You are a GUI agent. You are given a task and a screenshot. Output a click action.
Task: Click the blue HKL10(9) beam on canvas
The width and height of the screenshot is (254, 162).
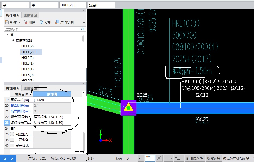coord(195,108)
